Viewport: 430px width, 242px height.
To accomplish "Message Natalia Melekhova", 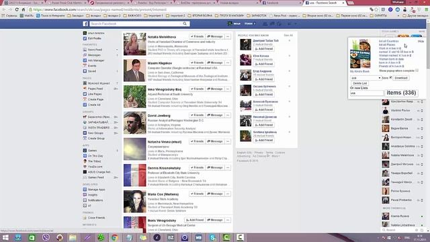I will (x=215, y=36).
